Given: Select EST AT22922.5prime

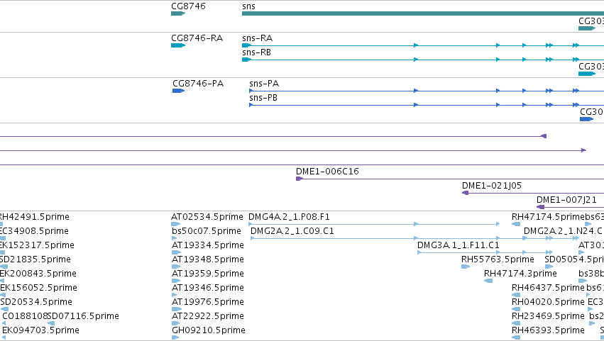Looking at the screenshot, I should click(x=208, y=316).
